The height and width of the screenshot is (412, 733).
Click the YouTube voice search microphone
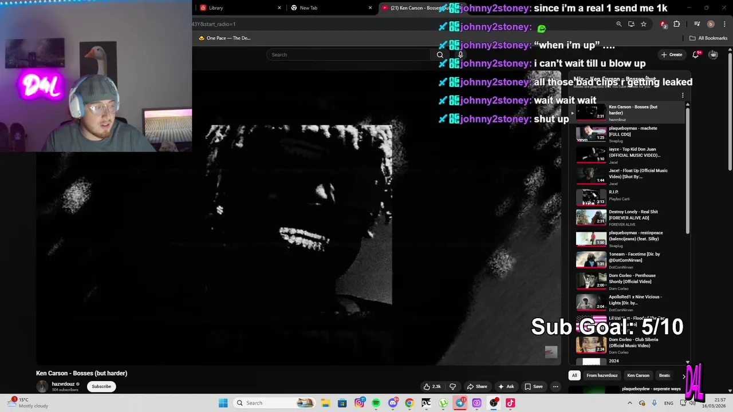click(460, 54)
